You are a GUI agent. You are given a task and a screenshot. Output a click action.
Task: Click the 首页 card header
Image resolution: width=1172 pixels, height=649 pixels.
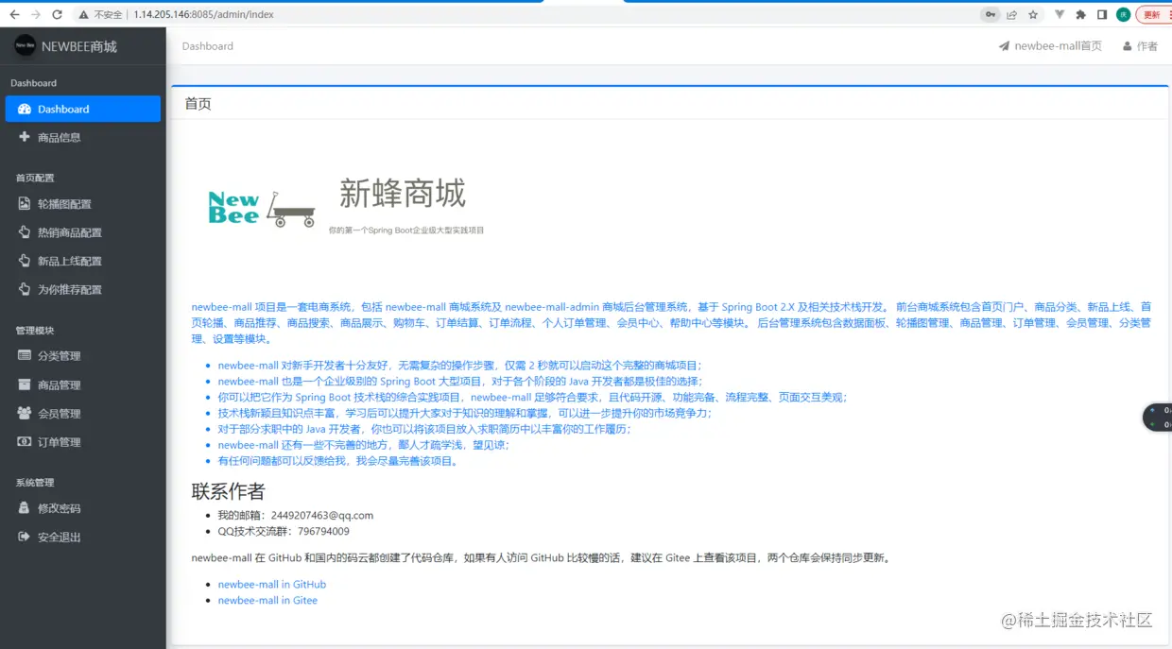670,103
